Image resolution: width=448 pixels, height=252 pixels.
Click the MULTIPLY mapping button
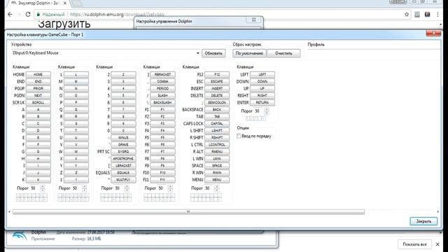[x=123, y=180]
